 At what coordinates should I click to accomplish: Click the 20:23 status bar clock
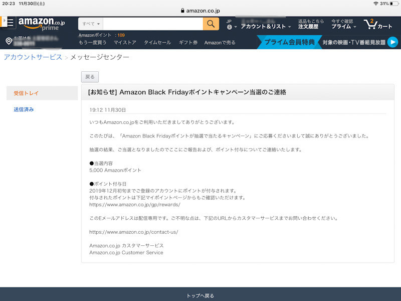click(x=9, y=4)
